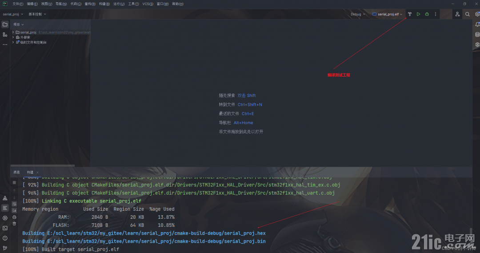
Task: Open the CMake triangle tool window
Action: [5, 198]
